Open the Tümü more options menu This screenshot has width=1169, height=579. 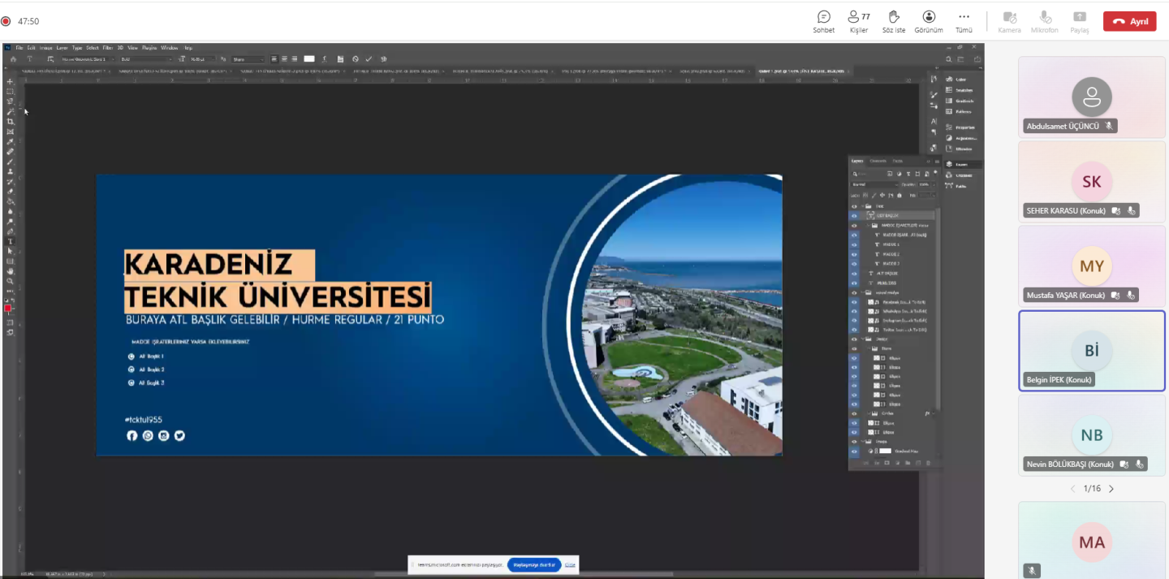[x=964, y=22]
